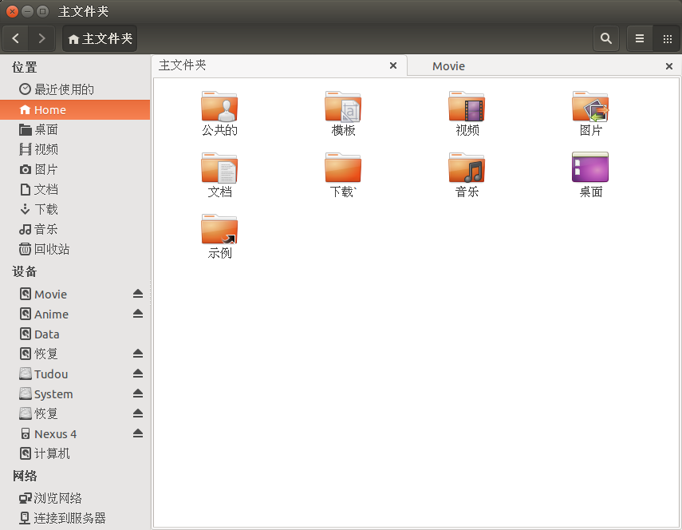Select the 桌面 desktop folder icon
682x530 pixels.
[590, 168]
